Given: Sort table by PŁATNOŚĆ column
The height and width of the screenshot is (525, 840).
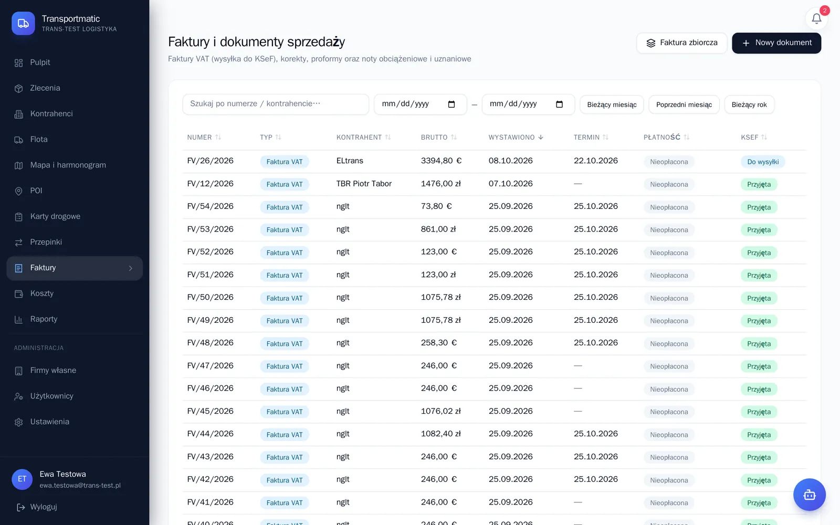Looking at the screenshot, I should coord(666,137).
